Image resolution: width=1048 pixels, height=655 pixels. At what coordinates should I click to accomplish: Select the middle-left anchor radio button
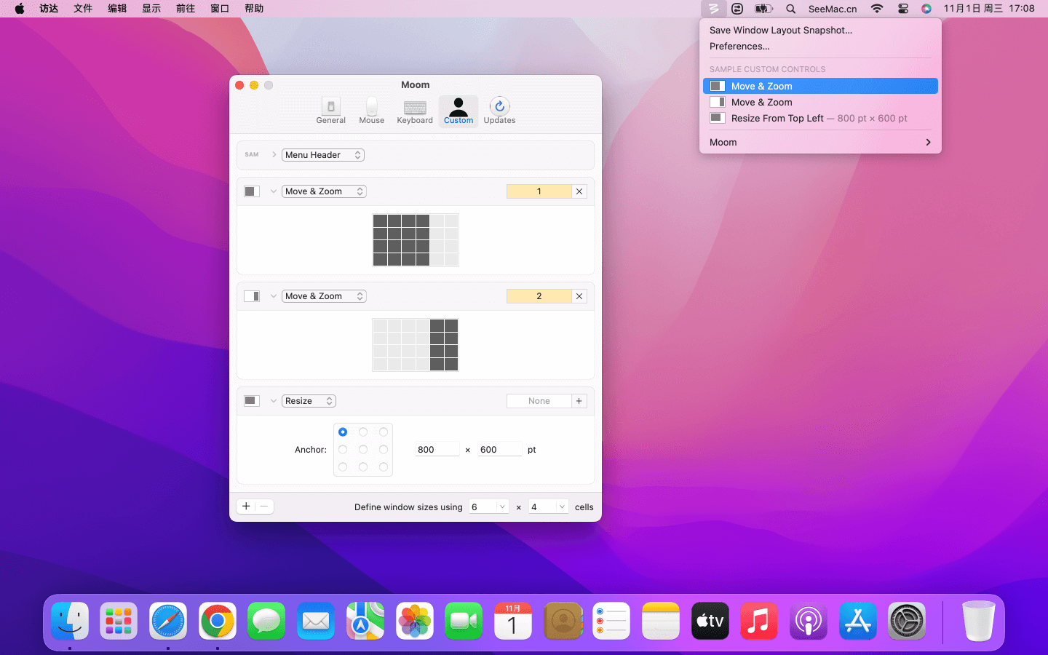(343, 450)
